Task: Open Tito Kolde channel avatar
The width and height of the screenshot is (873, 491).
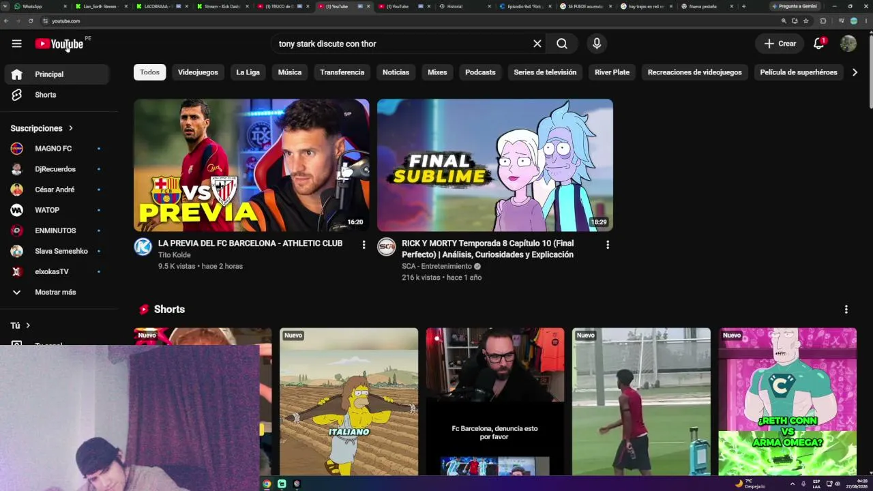Action: tap(143, 247)
